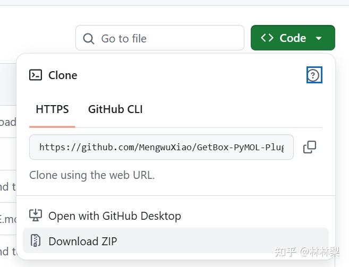Open clone help via question mark icon

click(x=314, y=75)
